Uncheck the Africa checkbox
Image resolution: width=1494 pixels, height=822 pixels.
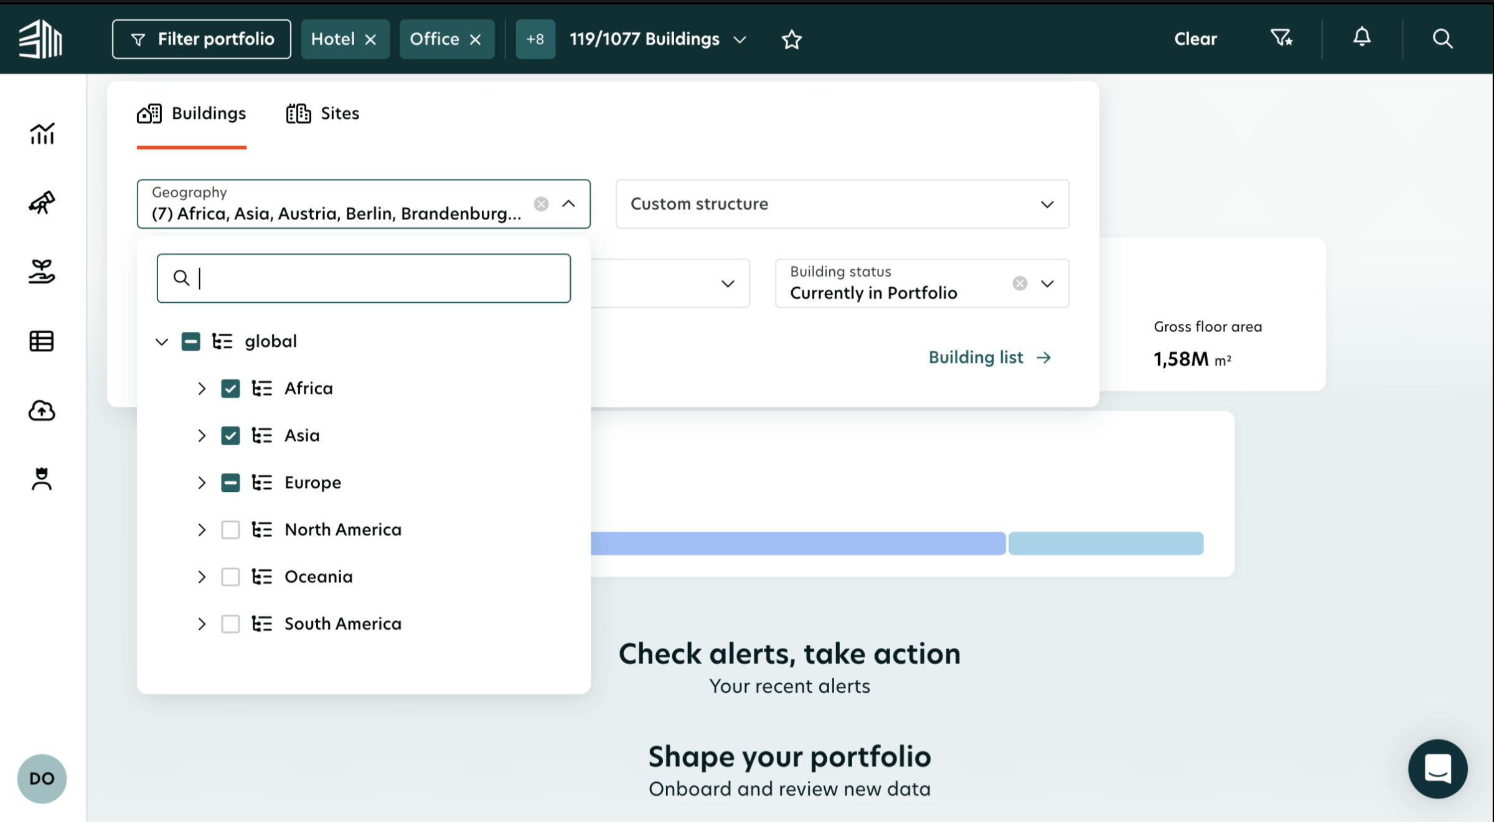click(230, 389)
